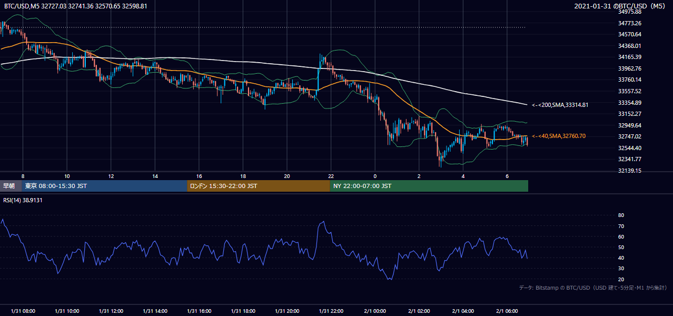Screen dimensions: 673x316
Task: Select the NY 22:00-07:00 JST session bar
Action: [x=429, y=186]
